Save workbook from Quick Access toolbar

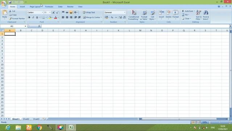[x=10, y=2]
